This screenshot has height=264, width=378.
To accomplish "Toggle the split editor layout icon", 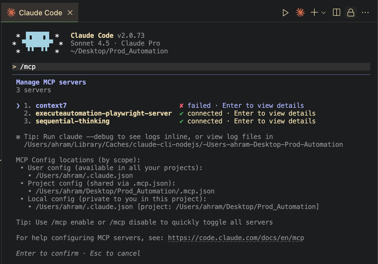I will point(337,13).
